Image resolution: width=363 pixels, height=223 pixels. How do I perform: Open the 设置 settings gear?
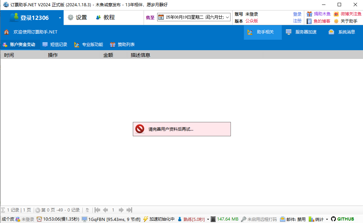tap(70, 17)
